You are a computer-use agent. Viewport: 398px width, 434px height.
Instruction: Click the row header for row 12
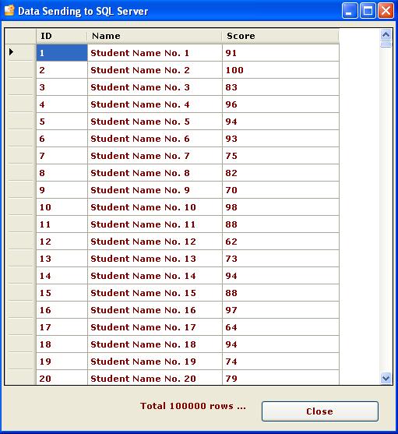(x=20, y=241)
